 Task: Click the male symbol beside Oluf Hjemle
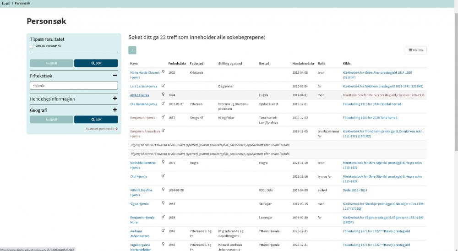(163, 175)
